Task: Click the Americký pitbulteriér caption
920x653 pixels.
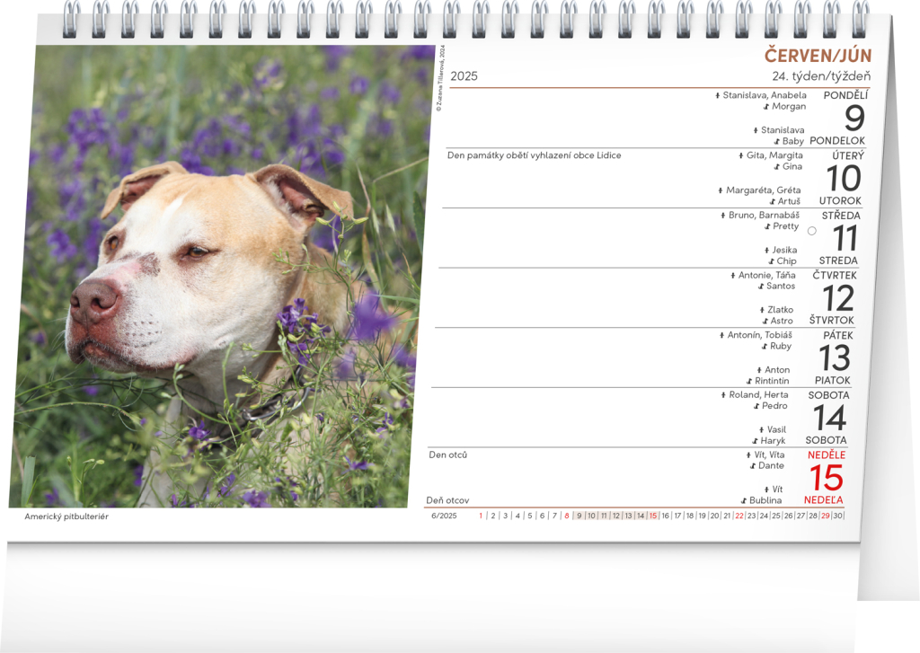Action: 66,516
